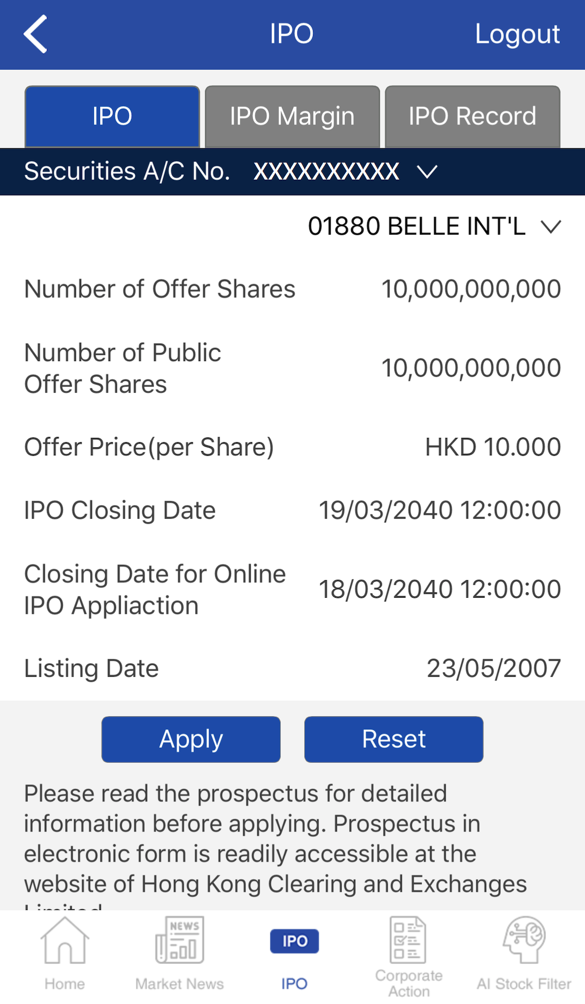Expand the 01880 BELLE INT'L stock chevron

click(551, 227)
